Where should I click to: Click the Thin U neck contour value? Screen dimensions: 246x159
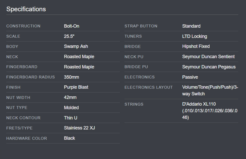point(71,118)
